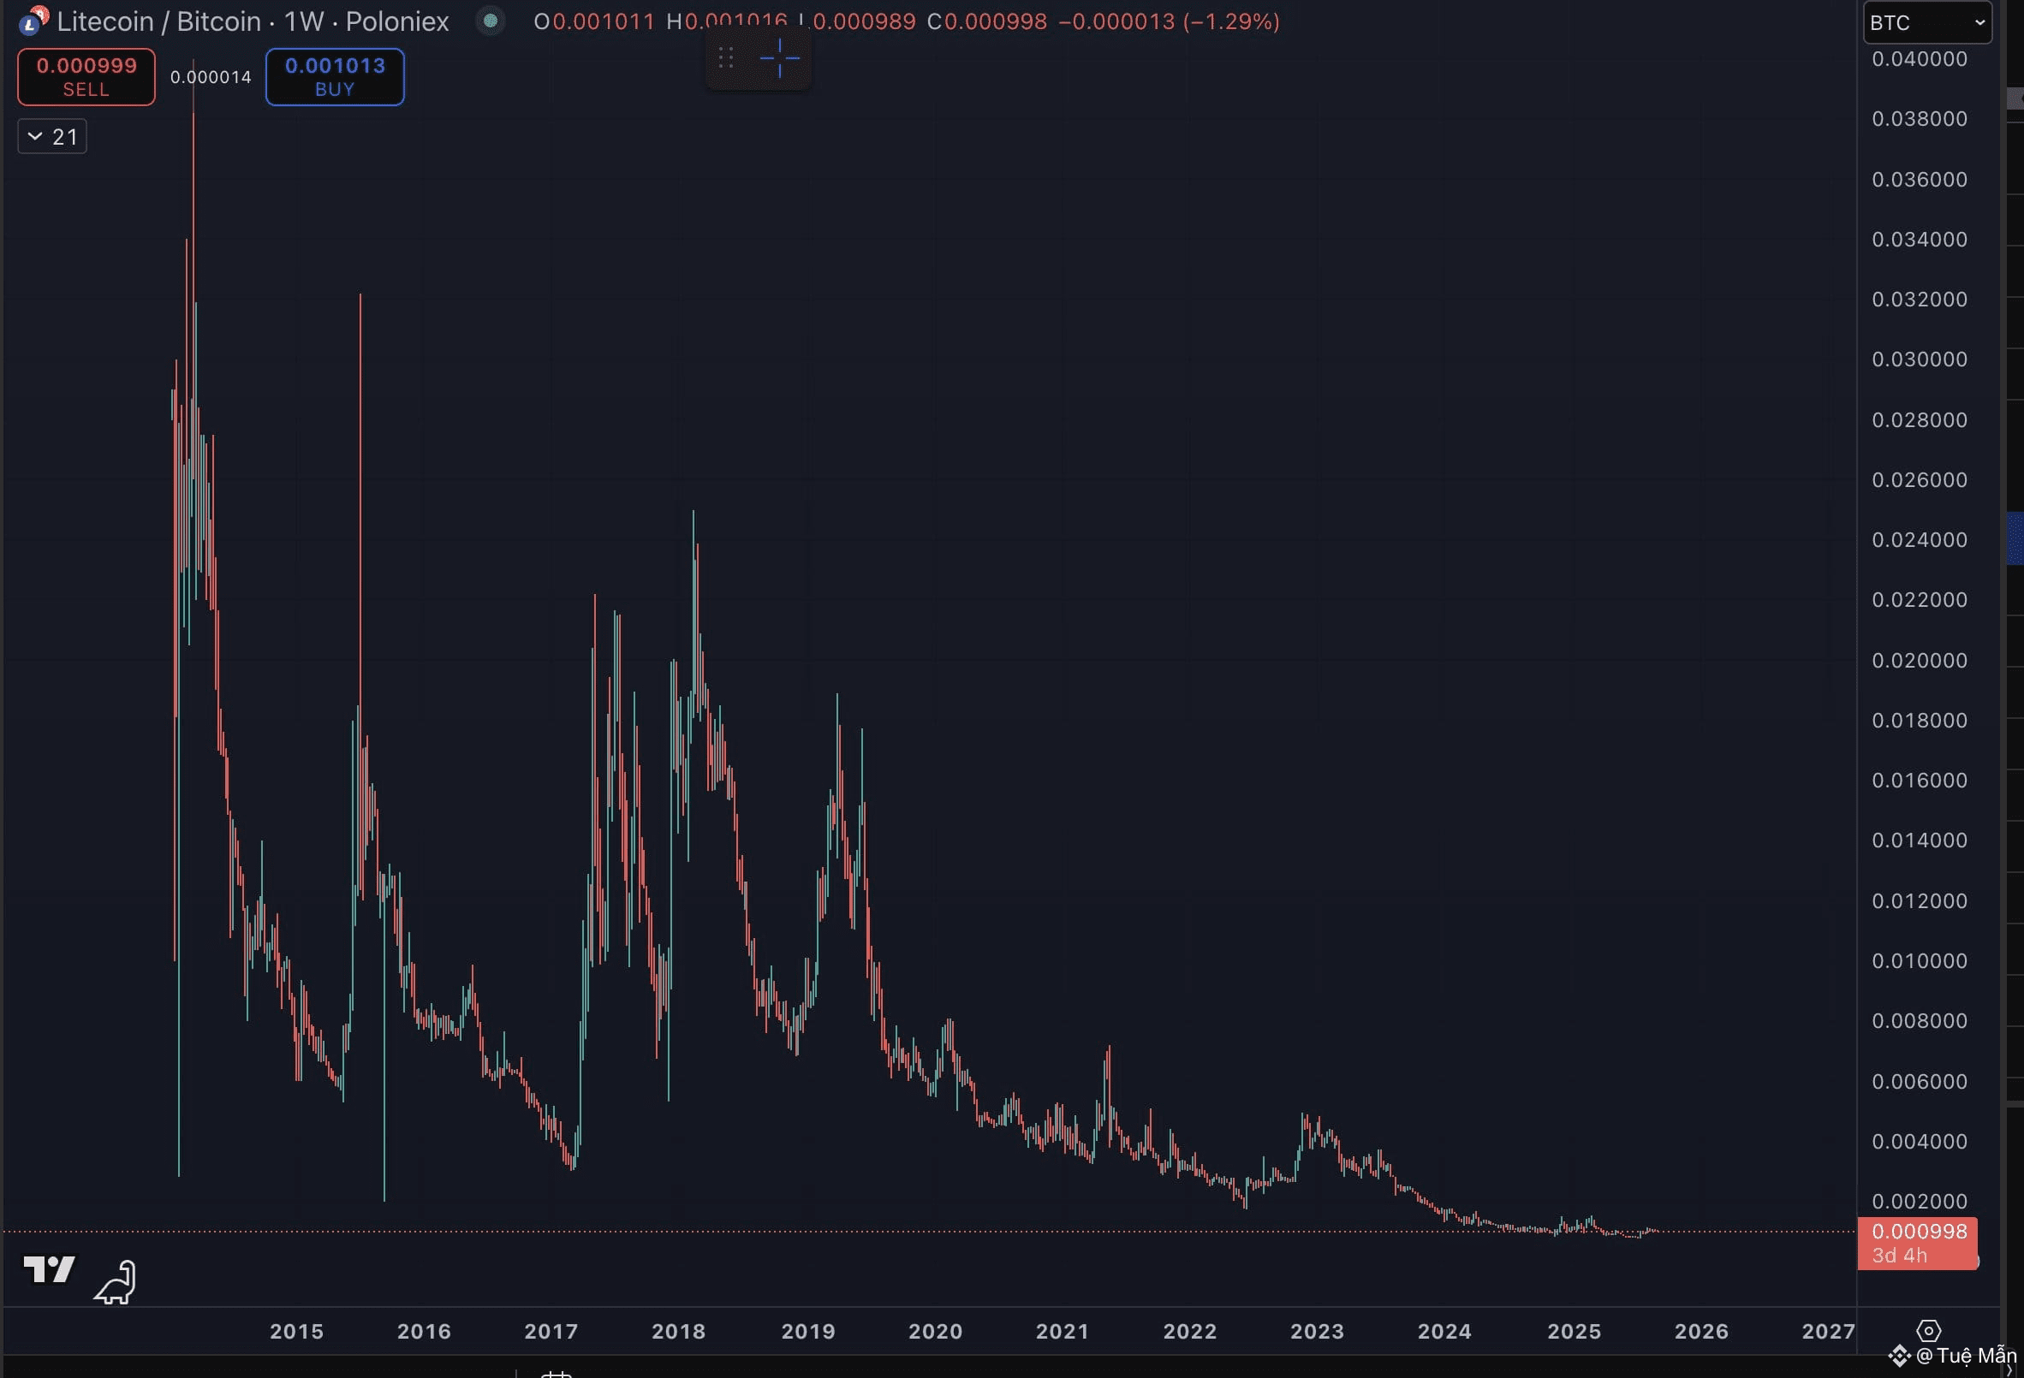Click the 0.006000 price scale label
The height and width of the screenshot is (1378, 2024).
(x=1920, y=1082)
